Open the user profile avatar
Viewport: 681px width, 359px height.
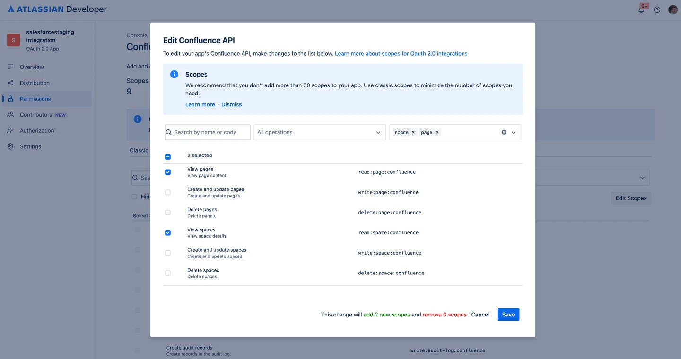(x=673, y=9)
